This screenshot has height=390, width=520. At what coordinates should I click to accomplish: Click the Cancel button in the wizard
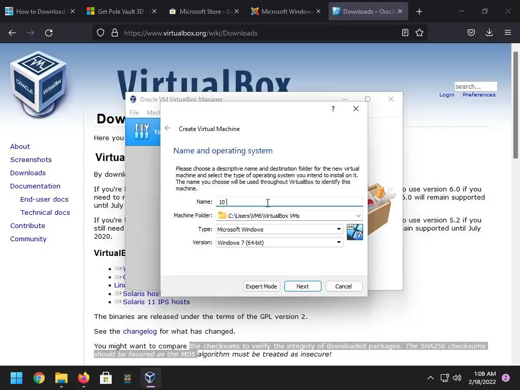point(344,286)
